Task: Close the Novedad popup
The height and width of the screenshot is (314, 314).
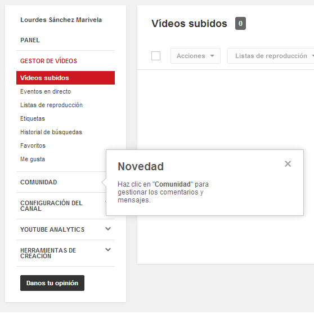Action: coord(288,163)
